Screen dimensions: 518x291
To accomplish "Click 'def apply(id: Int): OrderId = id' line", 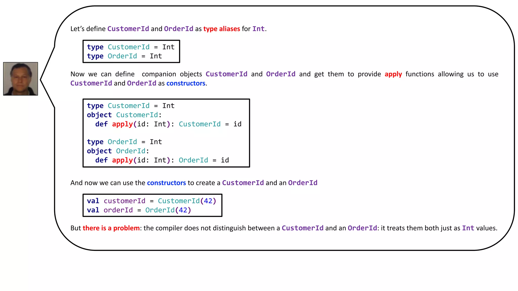I will coord(162,160).
